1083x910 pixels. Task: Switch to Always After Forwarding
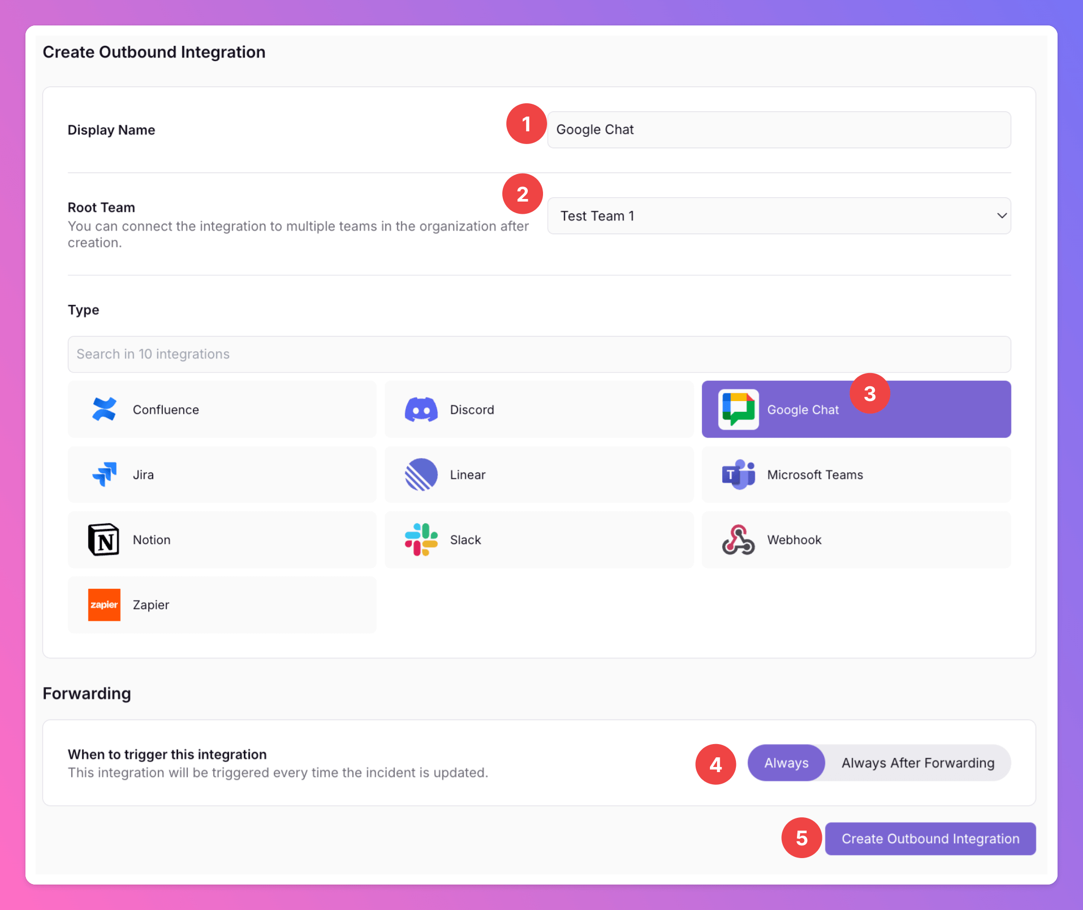[x=918, y=762]
